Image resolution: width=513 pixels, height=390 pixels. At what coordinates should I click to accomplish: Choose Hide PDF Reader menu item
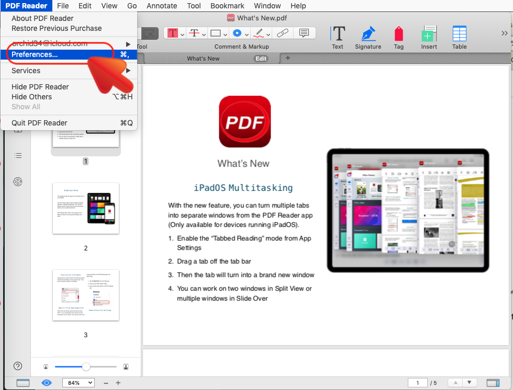click(69, 87)
